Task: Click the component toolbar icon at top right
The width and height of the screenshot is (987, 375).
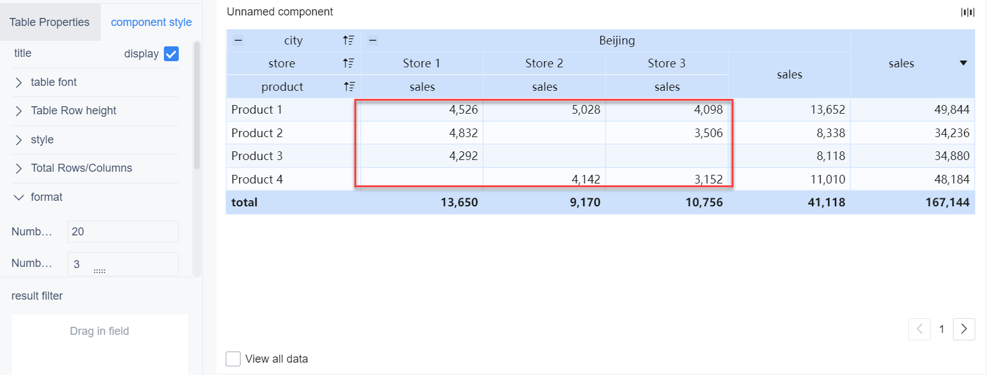Action: [967, 12]
